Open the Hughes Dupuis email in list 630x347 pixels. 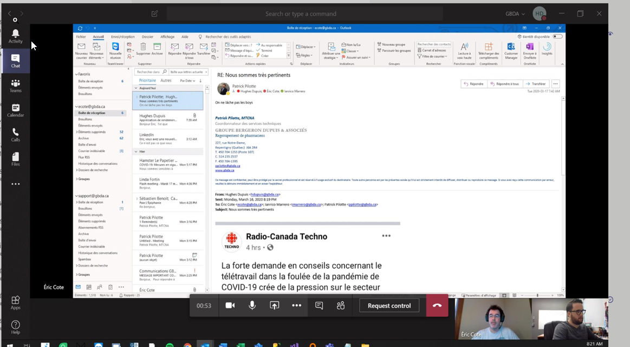coord(168,119)
